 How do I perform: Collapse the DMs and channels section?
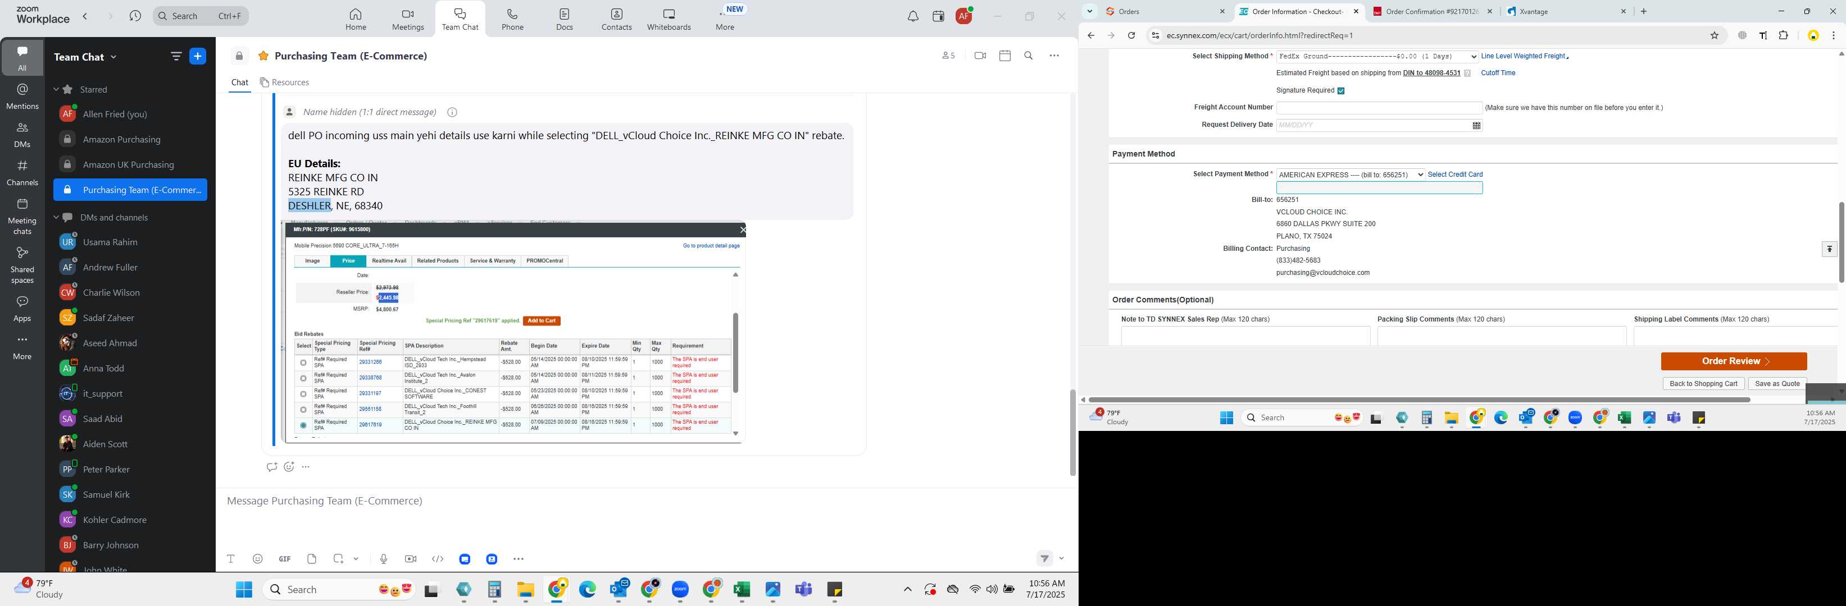click(x=56, y=217)
